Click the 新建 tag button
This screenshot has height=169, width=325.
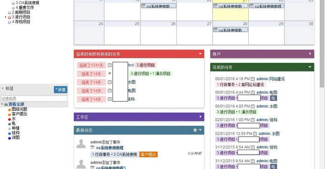[x=60, y=90]
